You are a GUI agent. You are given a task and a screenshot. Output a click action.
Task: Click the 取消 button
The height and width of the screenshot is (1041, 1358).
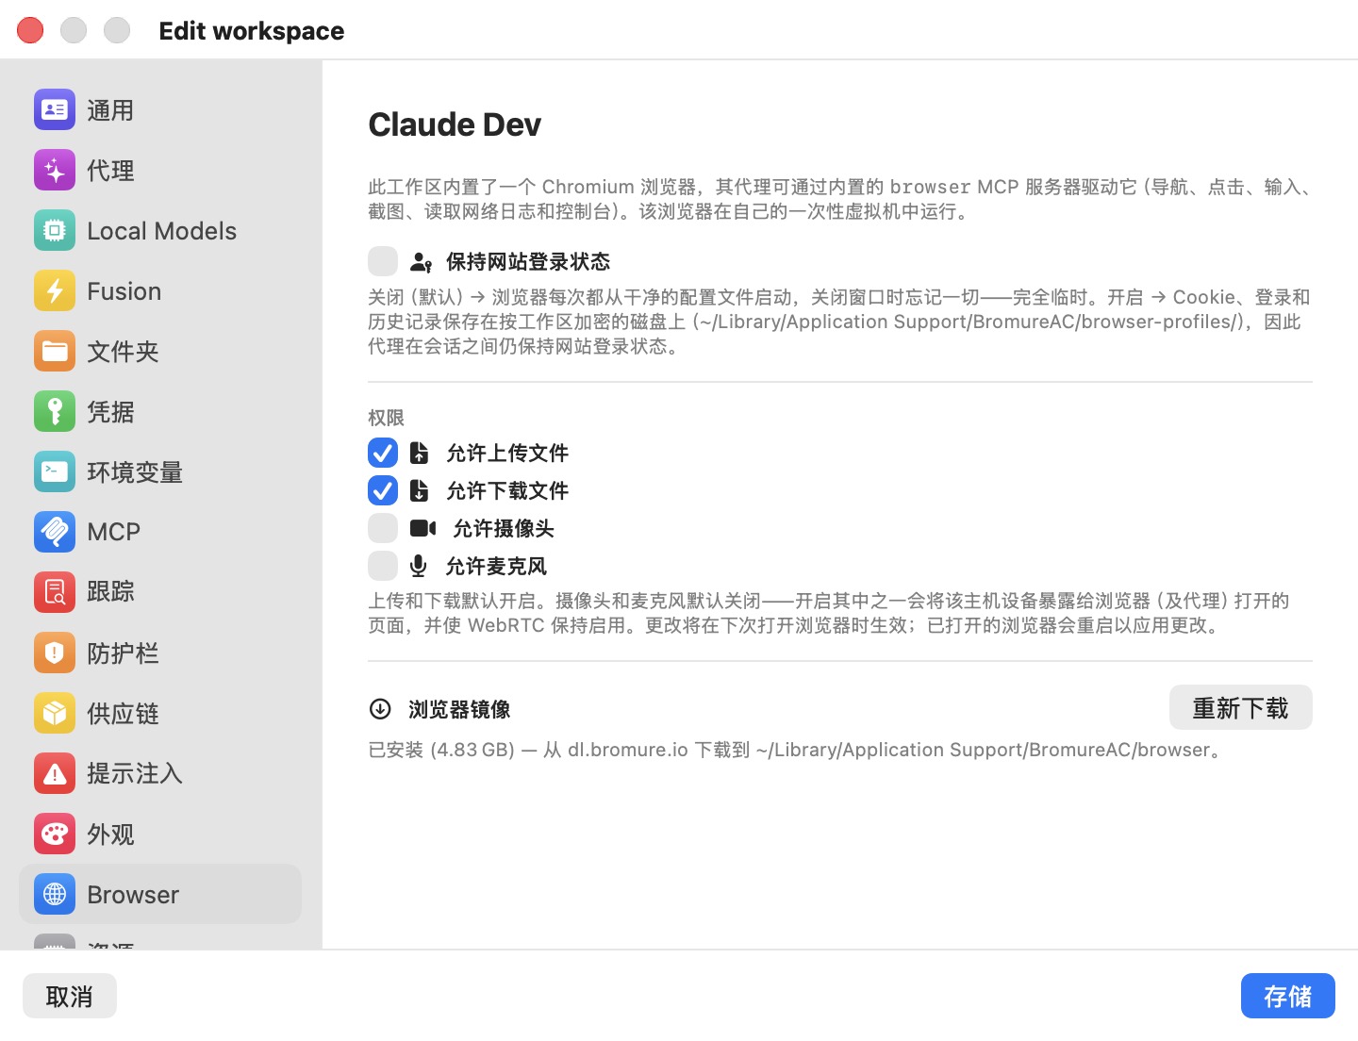pyautogui.click(x=70, y=996)
